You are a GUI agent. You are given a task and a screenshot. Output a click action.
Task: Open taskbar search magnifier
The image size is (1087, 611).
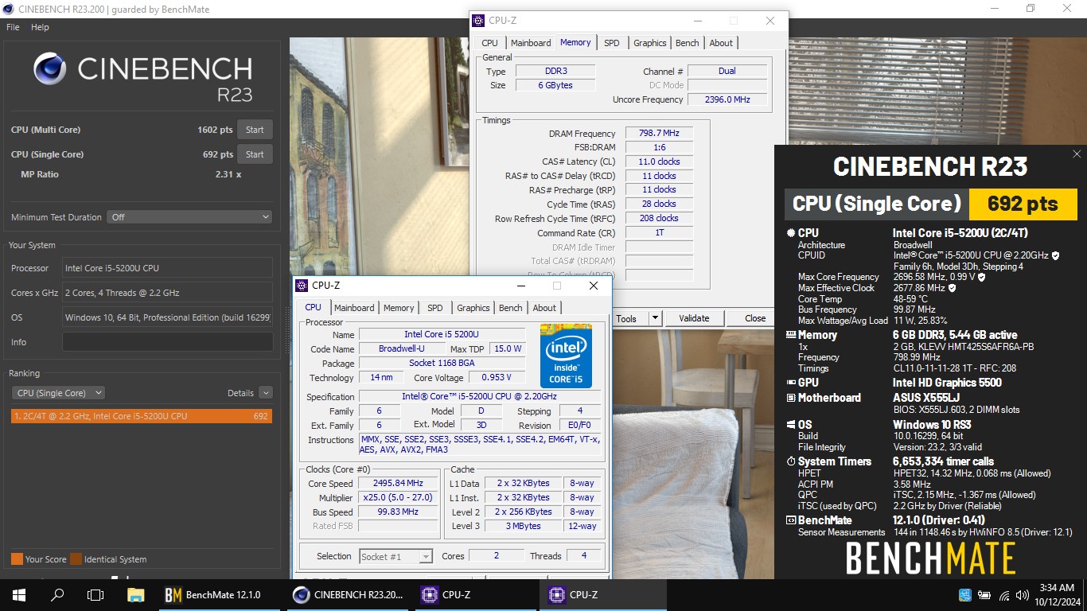click(x=57, y=594)
